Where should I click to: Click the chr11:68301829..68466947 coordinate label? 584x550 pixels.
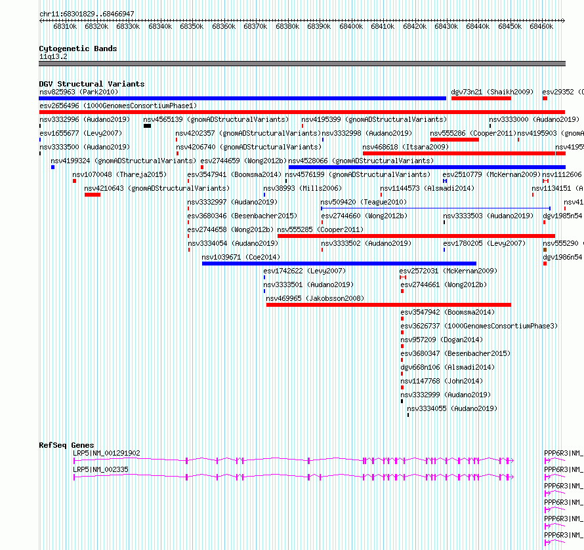tap(87, 14)
